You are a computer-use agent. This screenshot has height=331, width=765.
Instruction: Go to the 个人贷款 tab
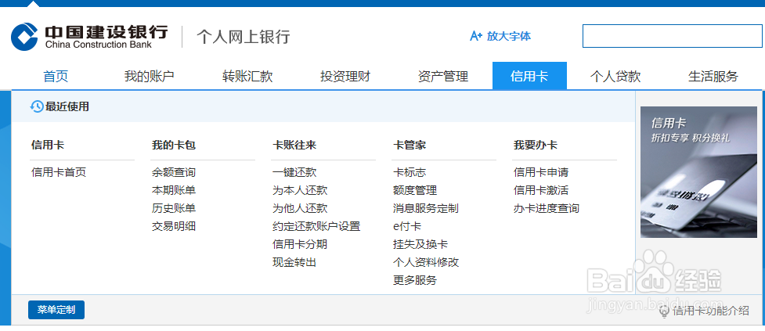[615, 76]
